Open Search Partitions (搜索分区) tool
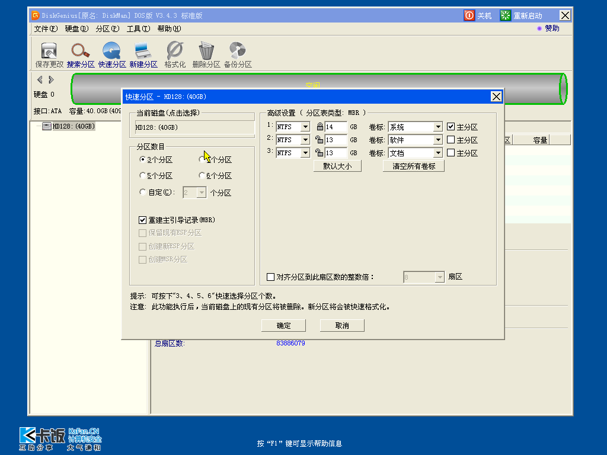 coord(81,55)
